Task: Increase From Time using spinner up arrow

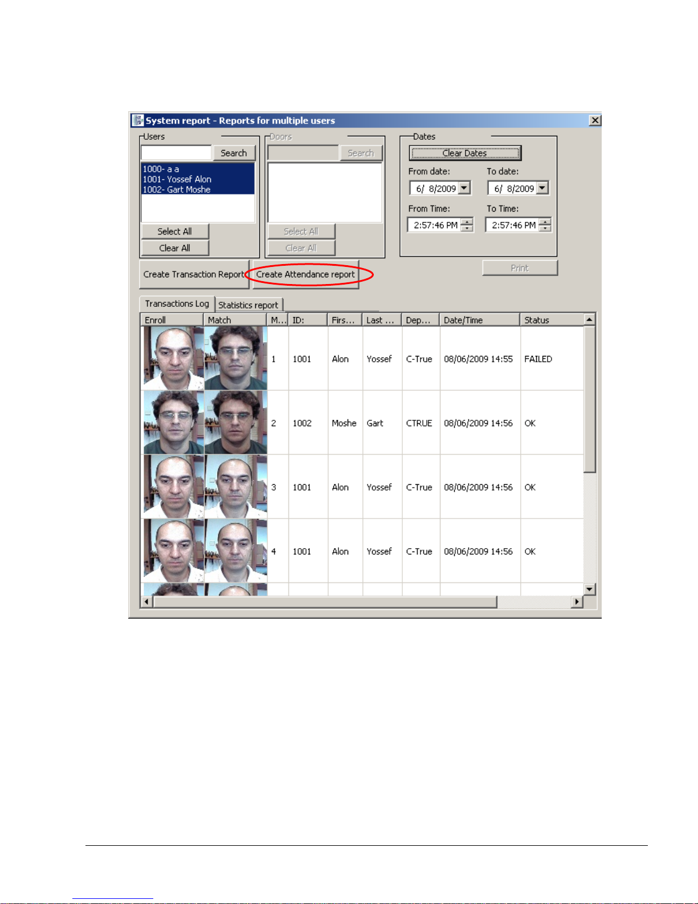Action: (x=467, y=221)
